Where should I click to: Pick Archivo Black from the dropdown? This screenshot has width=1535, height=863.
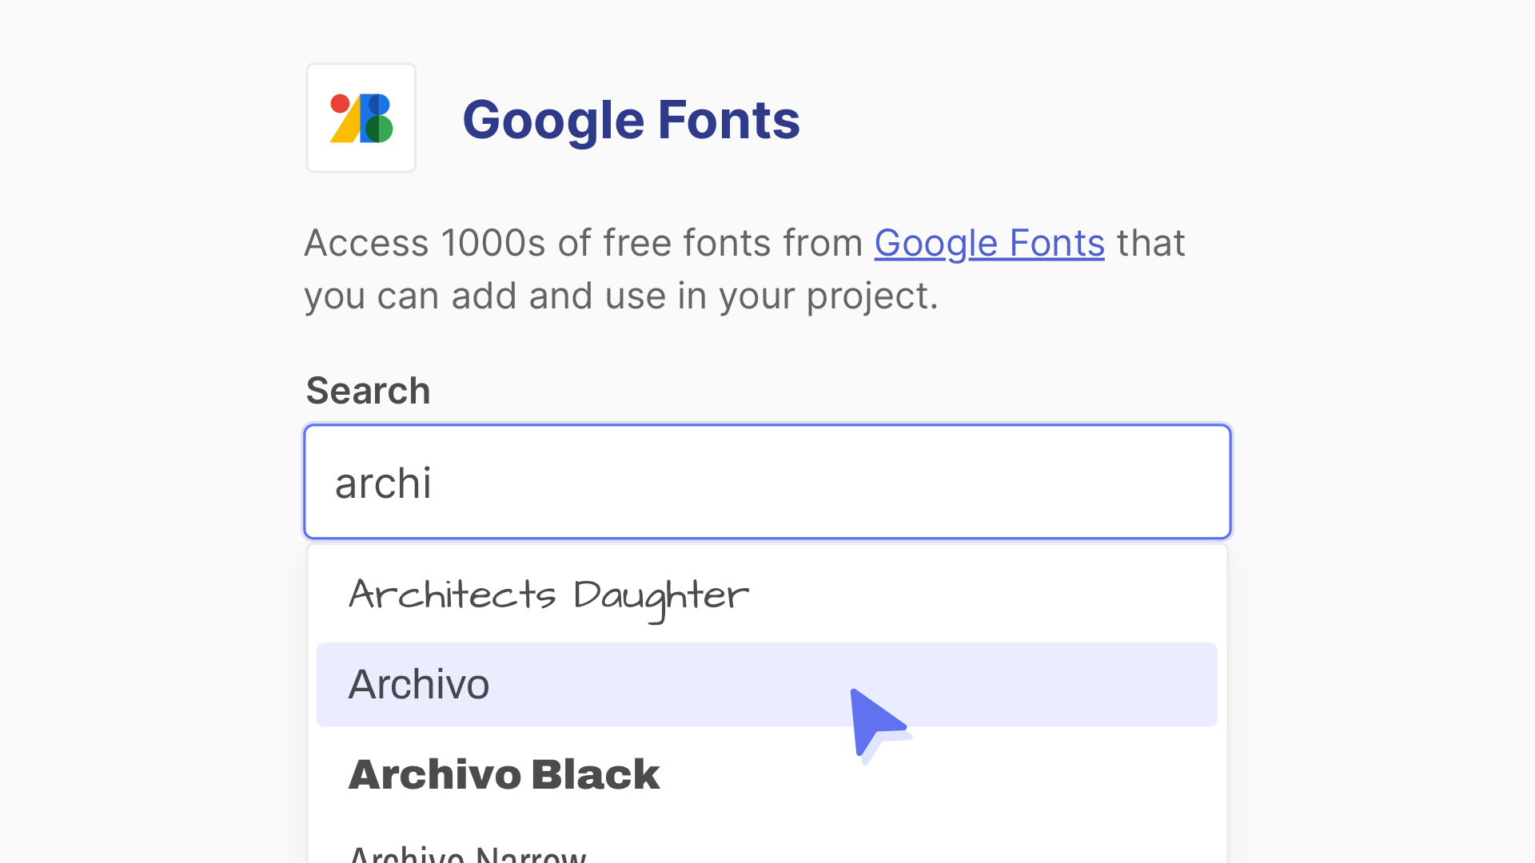503,773
